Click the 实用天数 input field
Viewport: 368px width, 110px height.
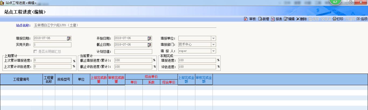tap(52, 45)
